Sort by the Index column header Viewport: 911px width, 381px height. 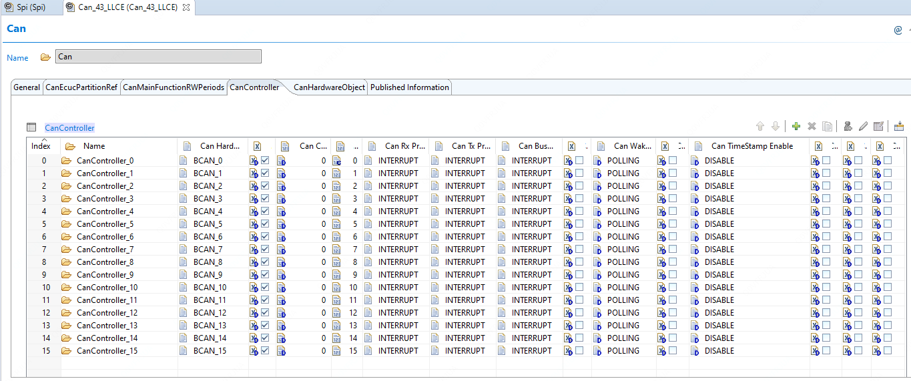(x=41, y=146)
